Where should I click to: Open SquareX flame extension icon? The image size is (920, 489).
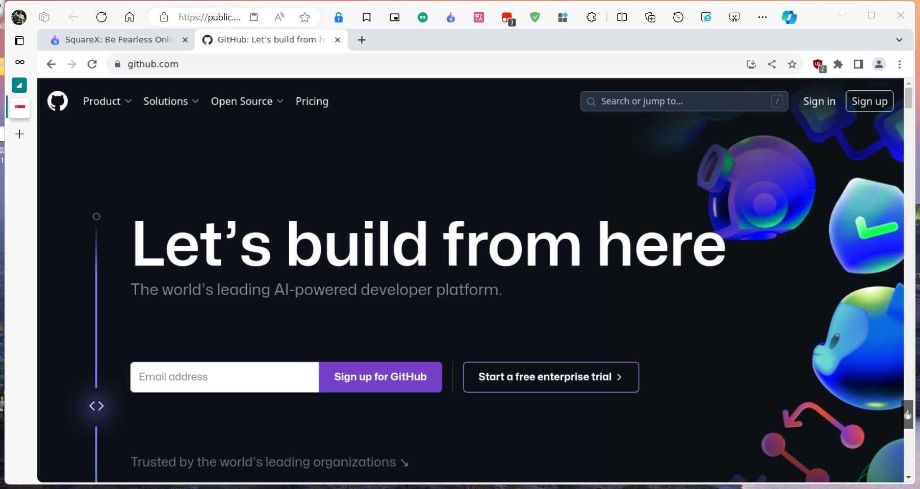click(x=451, y=17)
